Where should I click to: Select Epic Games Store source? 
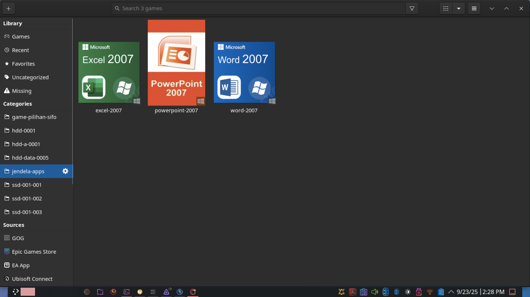click(x=36, y=251)
